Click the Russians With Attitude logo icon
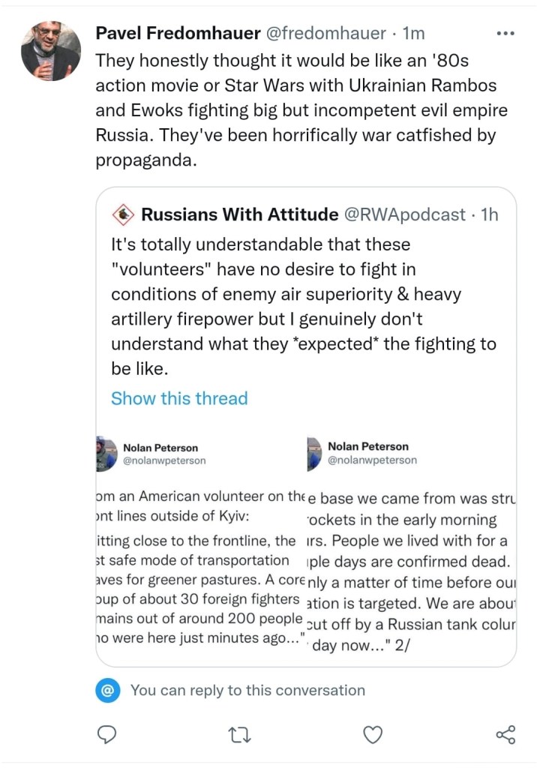Screen dimensions: 537x768 coord(122,215)
